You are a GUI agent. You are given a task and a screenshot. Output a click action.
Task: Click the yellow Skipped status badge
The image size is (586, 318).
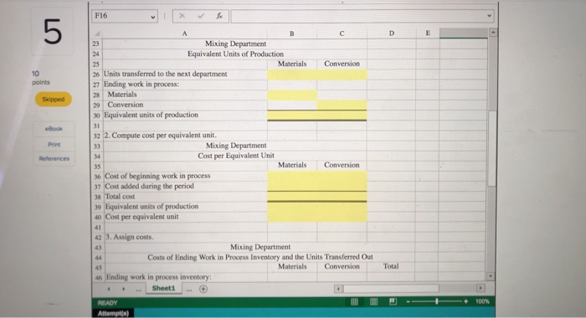click(x=53, y=100)
